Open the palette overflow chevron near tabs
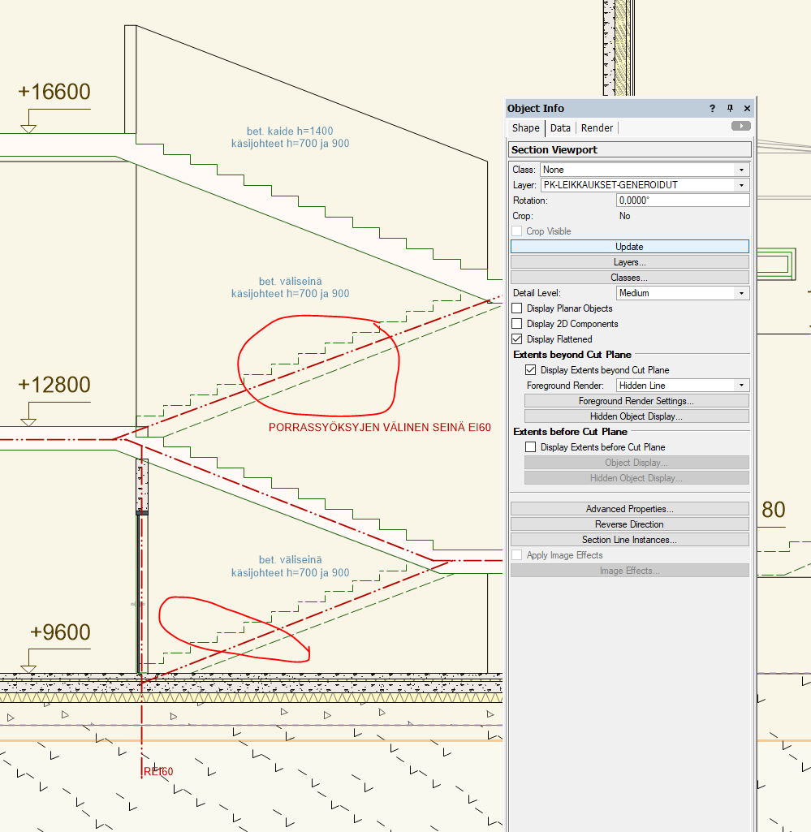Image resolution: width=811 pixels, height=832 pixels. [x=740, y=126]
